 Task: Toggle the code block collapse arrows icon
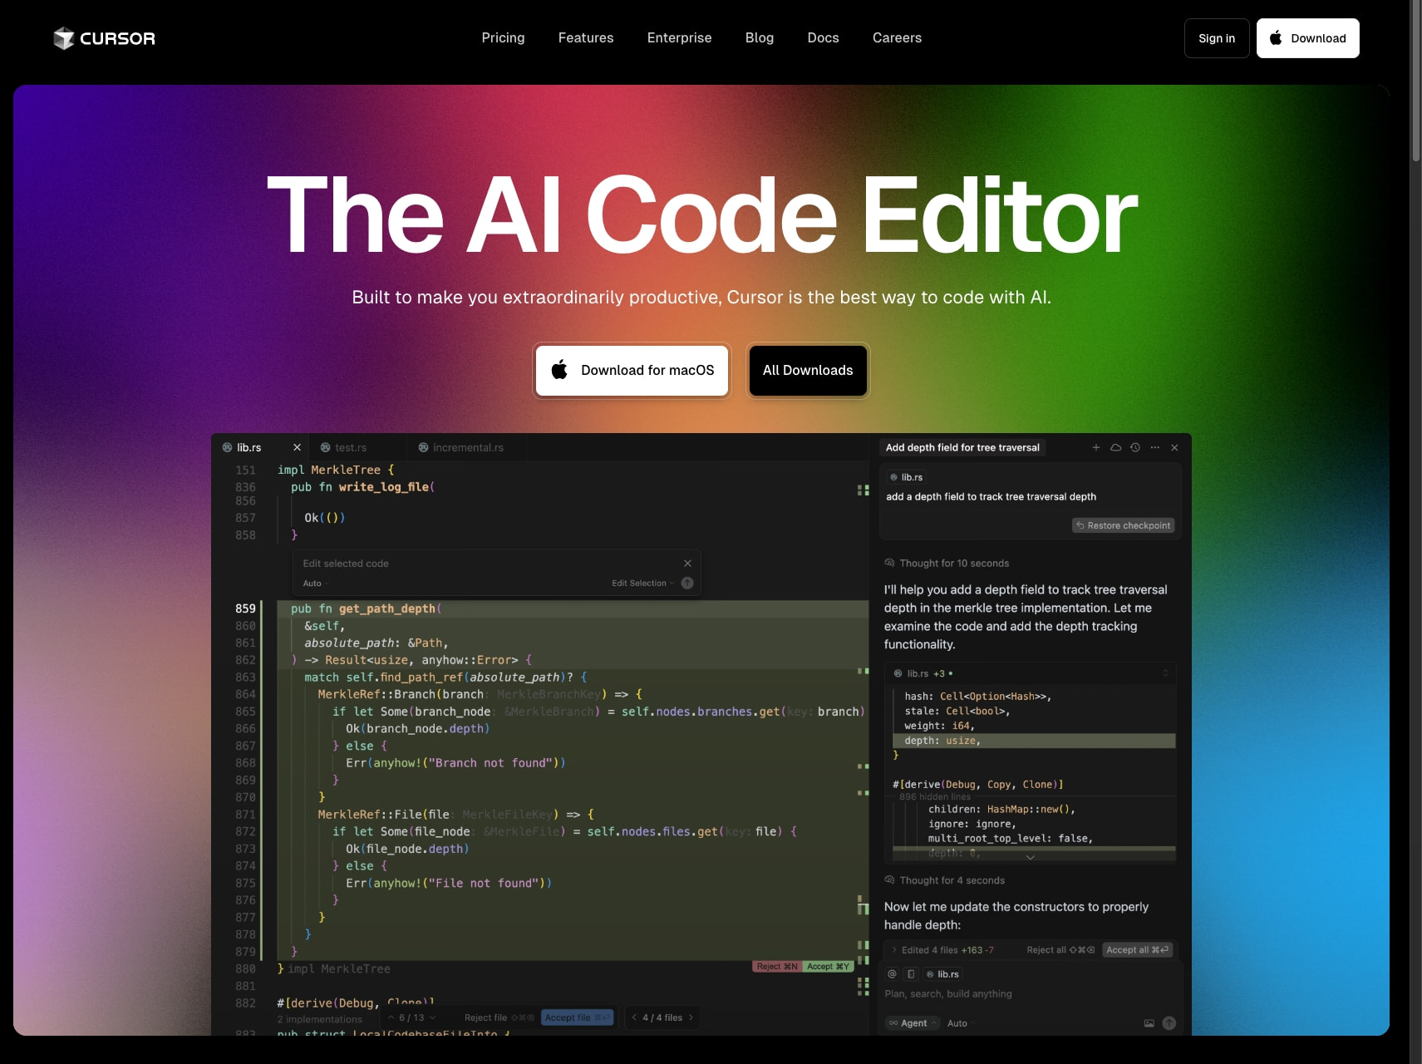pyautogui.click(x=1165, y=673)
